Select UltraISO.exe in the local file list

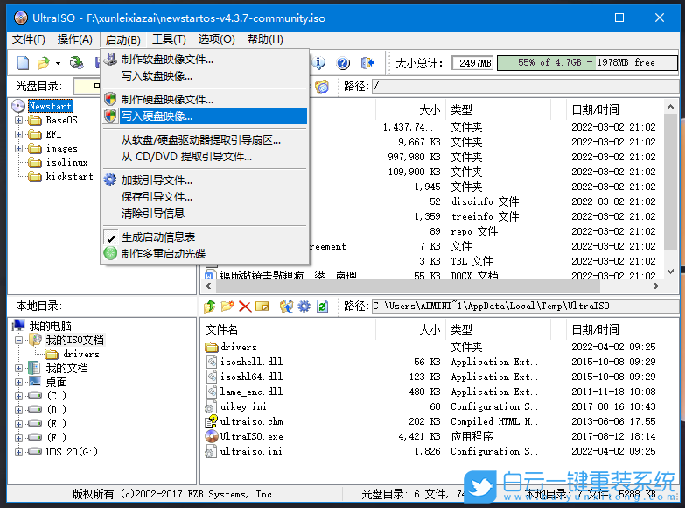pos(250,436)
